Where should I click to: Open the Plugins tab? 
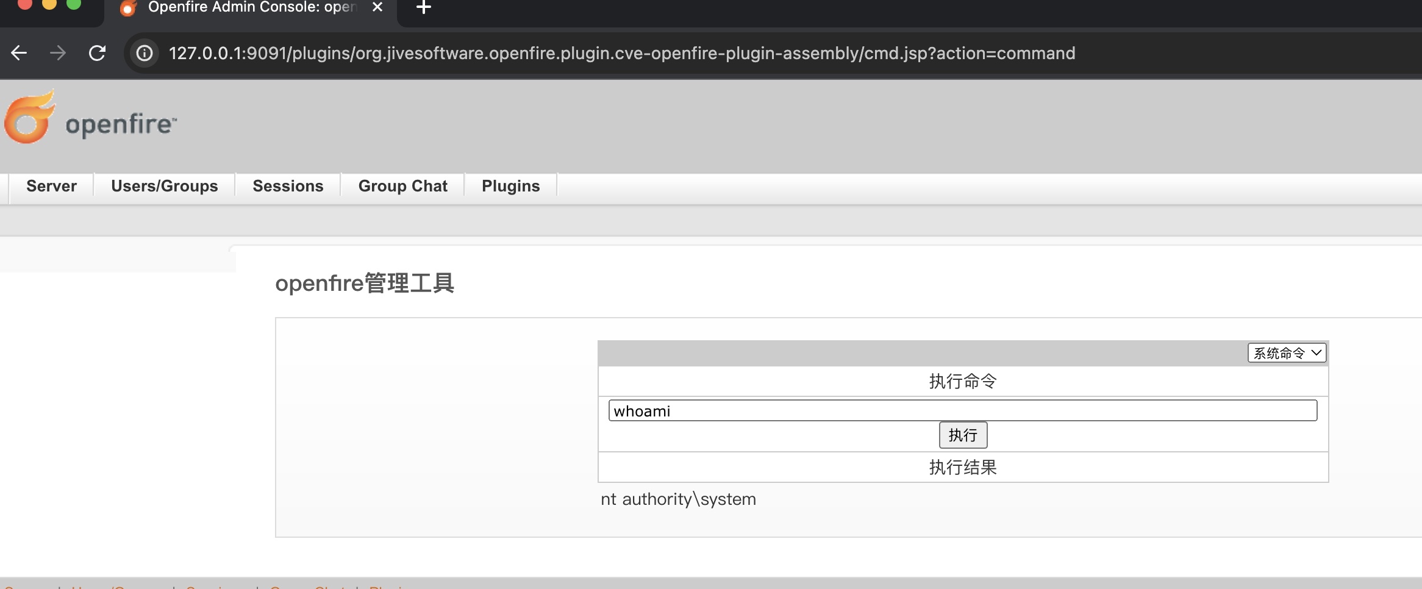tap(510, 186)
